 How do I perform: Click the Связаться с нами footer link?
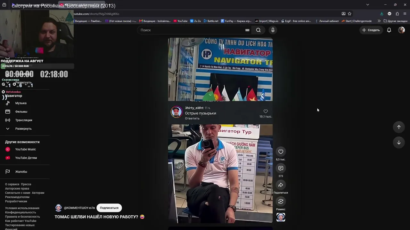click(x=18, y=193)
